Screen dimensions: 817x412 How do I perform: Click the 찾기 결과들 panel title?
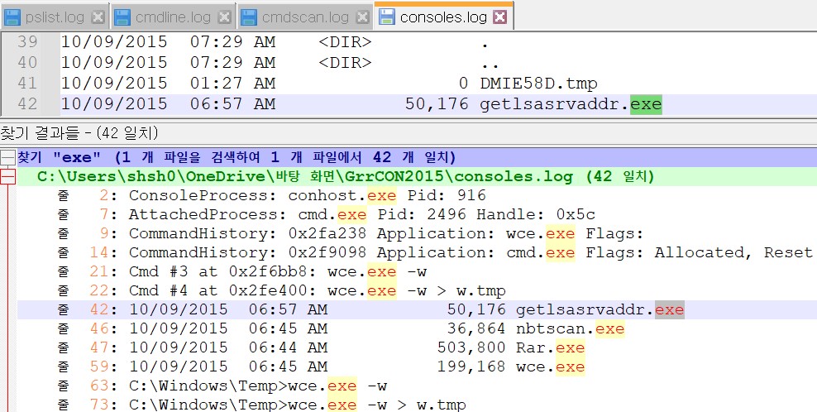(x=79, y=133)
